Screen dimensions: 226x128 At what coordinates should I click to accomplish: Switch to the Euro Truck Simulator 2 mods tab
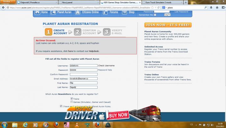pyautogui.click(x=163, y=3)
